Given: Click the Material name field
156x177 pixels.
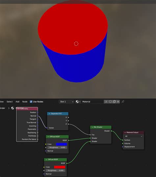Looking at the screenshot, I should (x=92, y=102).
